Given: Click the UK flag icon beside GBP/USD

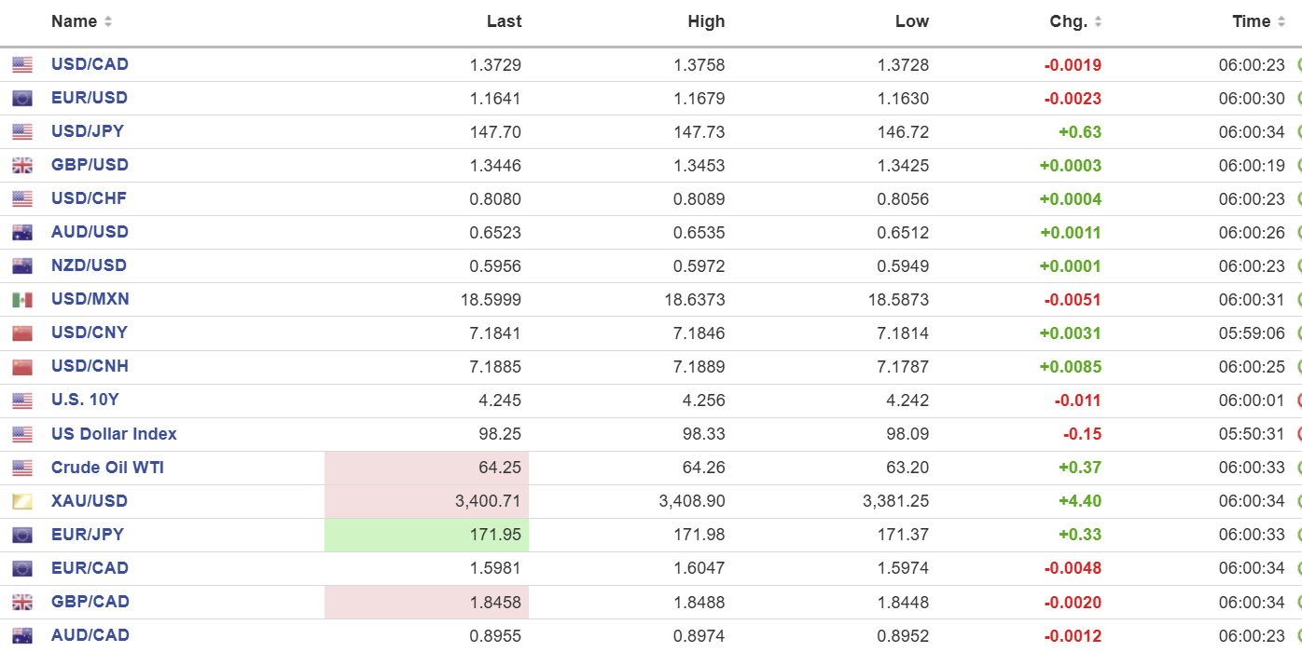Looking at the screenshot, I should click(22, 166).
